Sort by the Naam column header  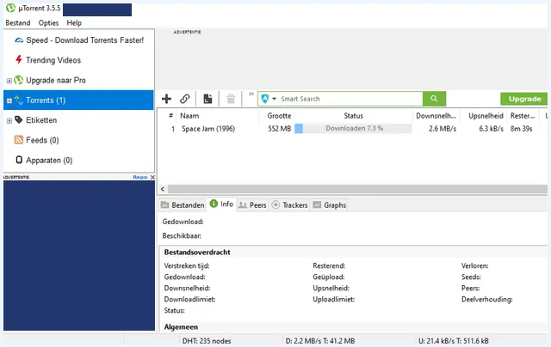189,116
